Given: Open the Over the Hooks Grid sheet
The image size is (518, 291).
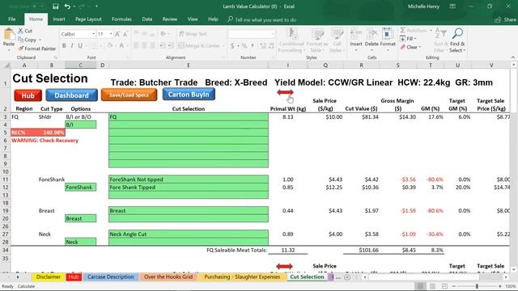Looking at the screenshot, I should pos(168,276).
